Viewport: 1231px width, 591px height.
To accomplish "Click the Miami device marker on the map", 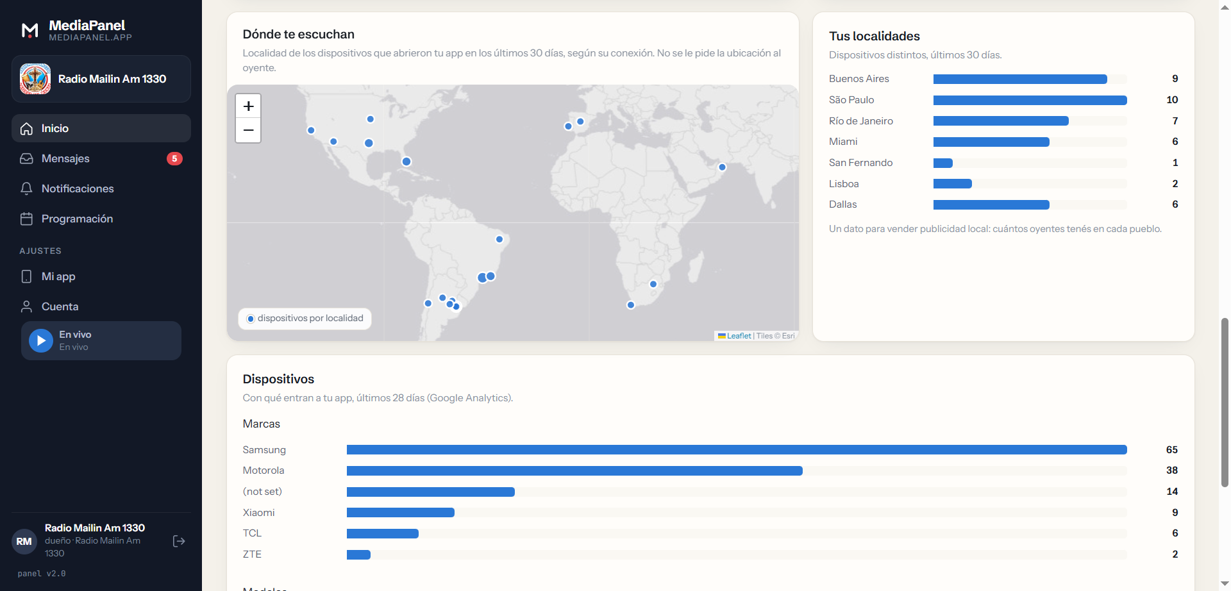I will pyautogui.click(x=406, y=162).
